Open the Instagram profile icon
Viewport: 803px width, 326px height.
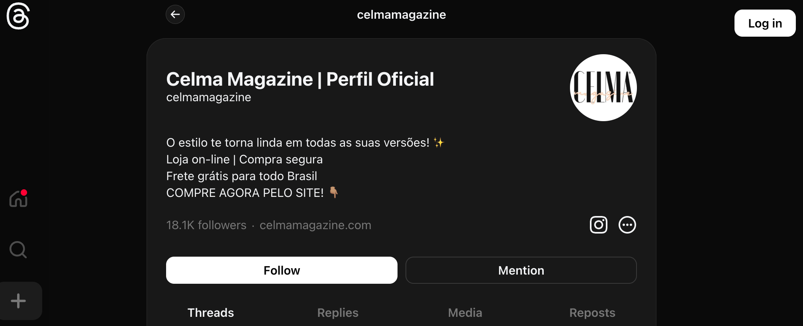click(x=598, y=225)
